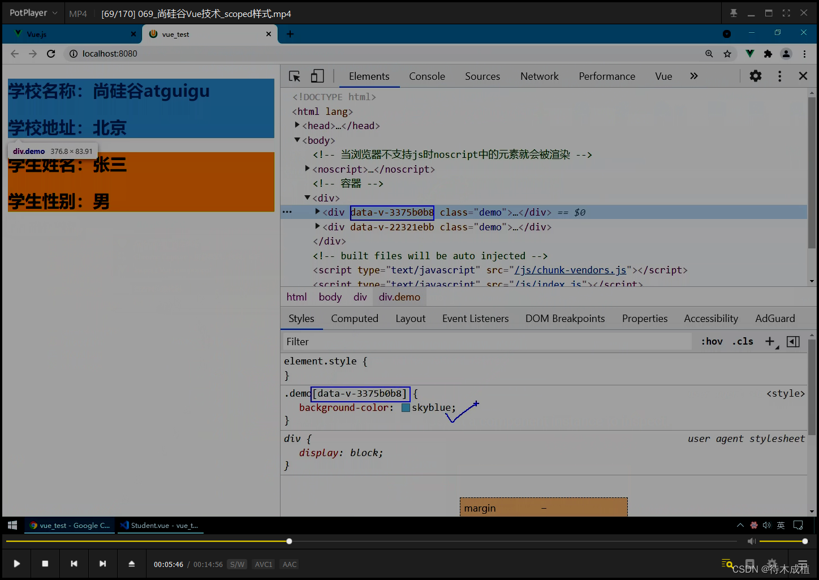Open the Network tab
The width and height of the screenshot is (819, 580).
pyautogui.click(x=540, y=76)
